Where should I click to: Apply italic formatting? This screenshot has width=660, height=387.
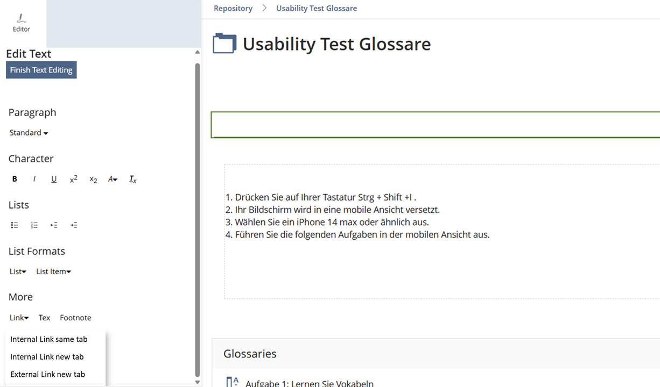tap(34, 179)
